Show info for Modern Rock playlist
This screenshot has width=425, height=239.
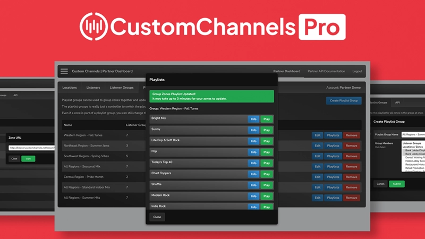(x=253, y=196)
